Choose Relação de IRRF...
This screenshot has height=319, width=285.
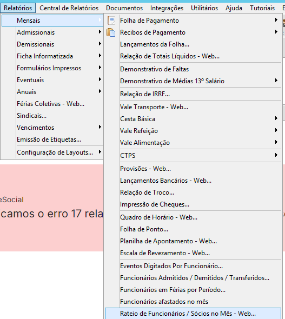pos(193,94)
